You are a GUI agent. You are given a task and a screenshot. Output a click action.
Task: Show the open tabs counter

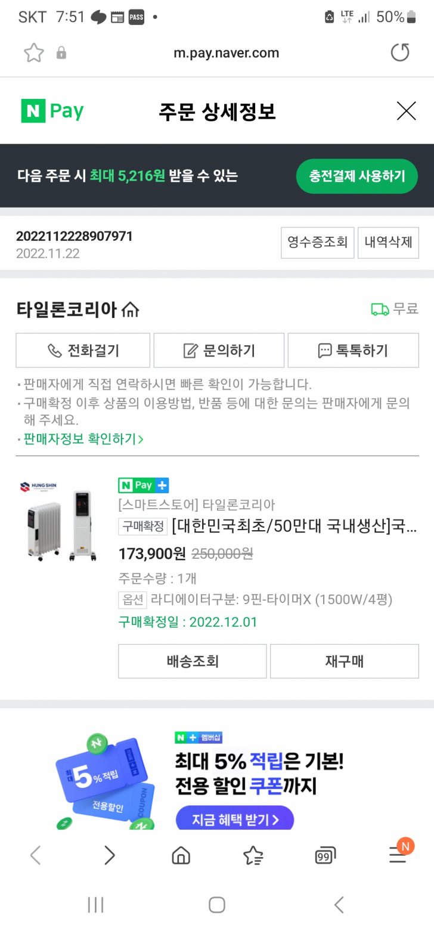[x=325, y=856]
